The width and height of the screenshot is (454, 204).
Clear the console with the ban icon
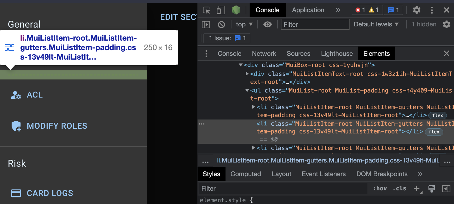221,24
